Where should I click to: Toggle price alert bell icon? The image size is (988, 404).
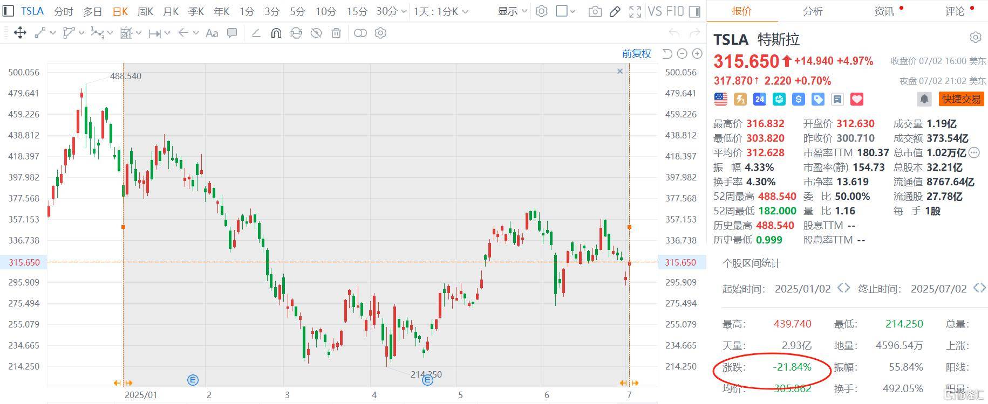[924, 99]
